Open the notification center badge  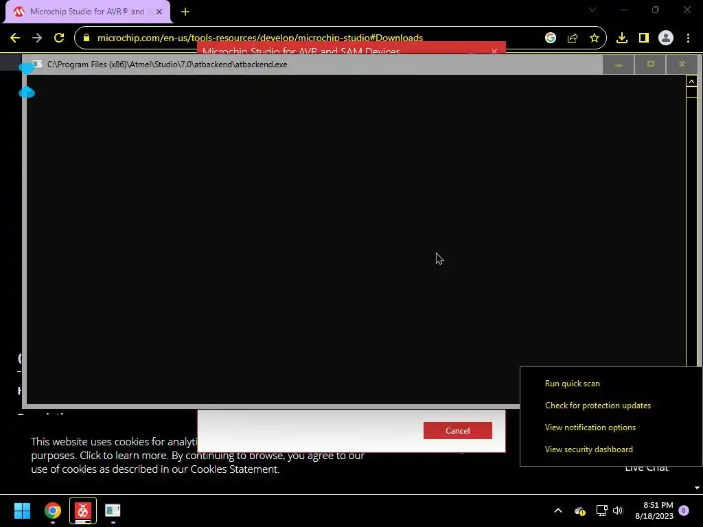pyautogui.click(x=684, y=511)
